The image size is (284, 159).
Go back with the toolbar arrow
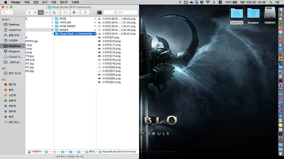coord(4,12)
